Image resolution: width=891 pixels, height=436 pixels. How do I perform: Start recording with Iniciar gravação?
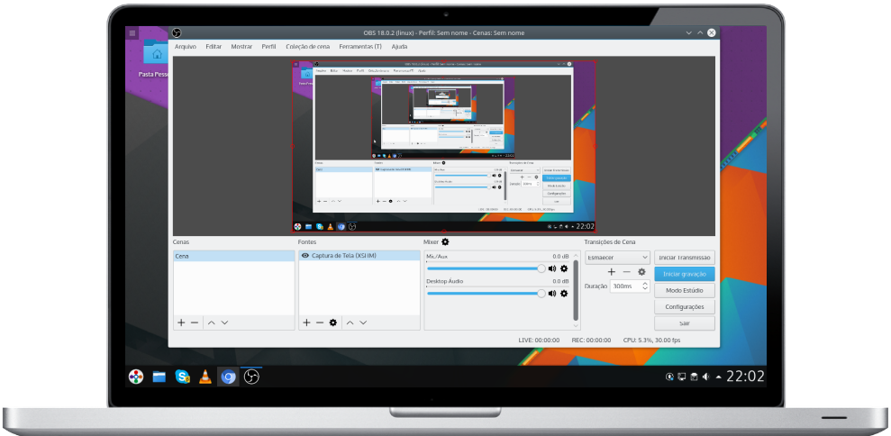pyautogui.click(x=684, y=274)
